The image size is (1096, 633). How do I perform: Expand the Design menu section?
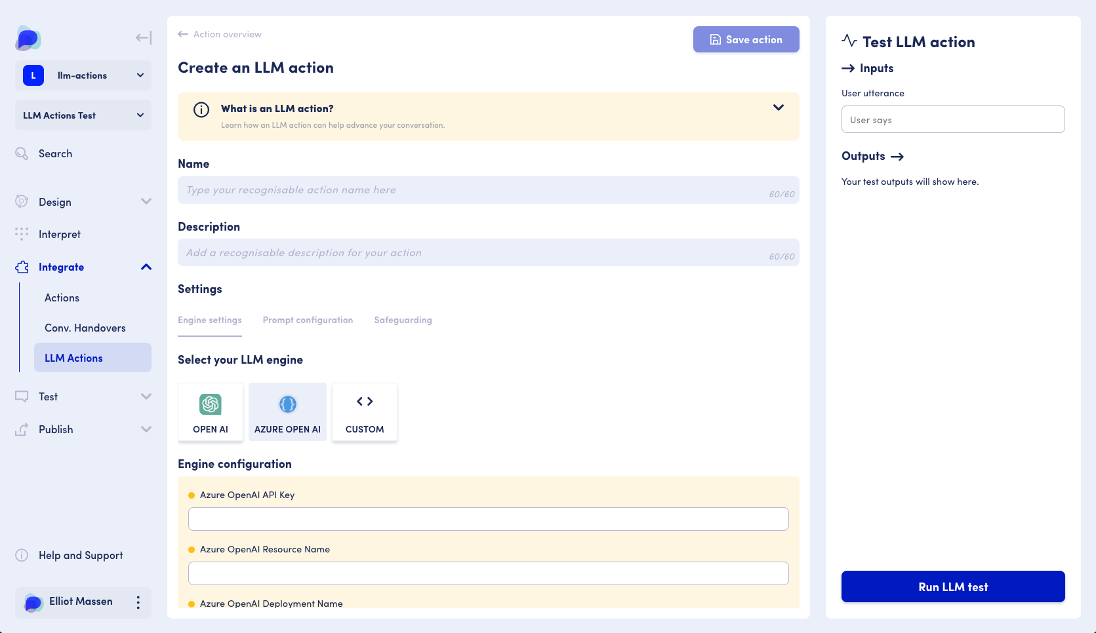[146, 202]
